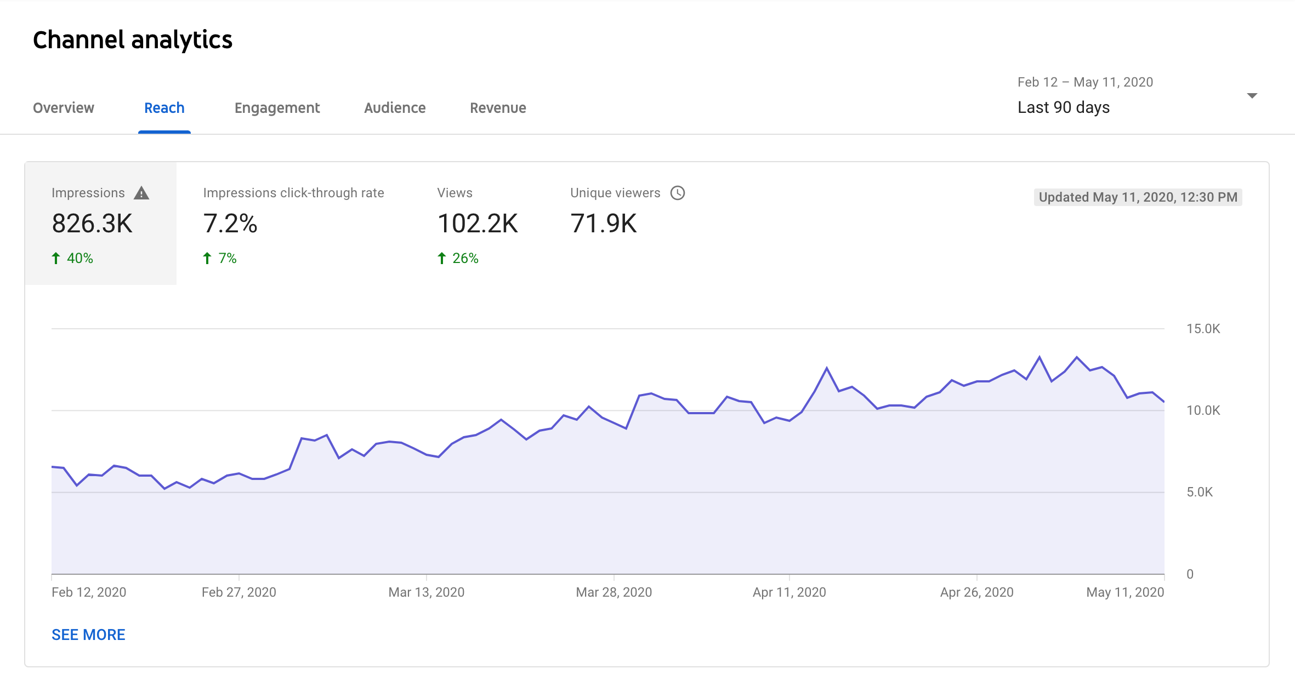Switch to the Overview tab
Image resolution: width=1295 pixels, height=686 pixels.
[x=64, y=108]
